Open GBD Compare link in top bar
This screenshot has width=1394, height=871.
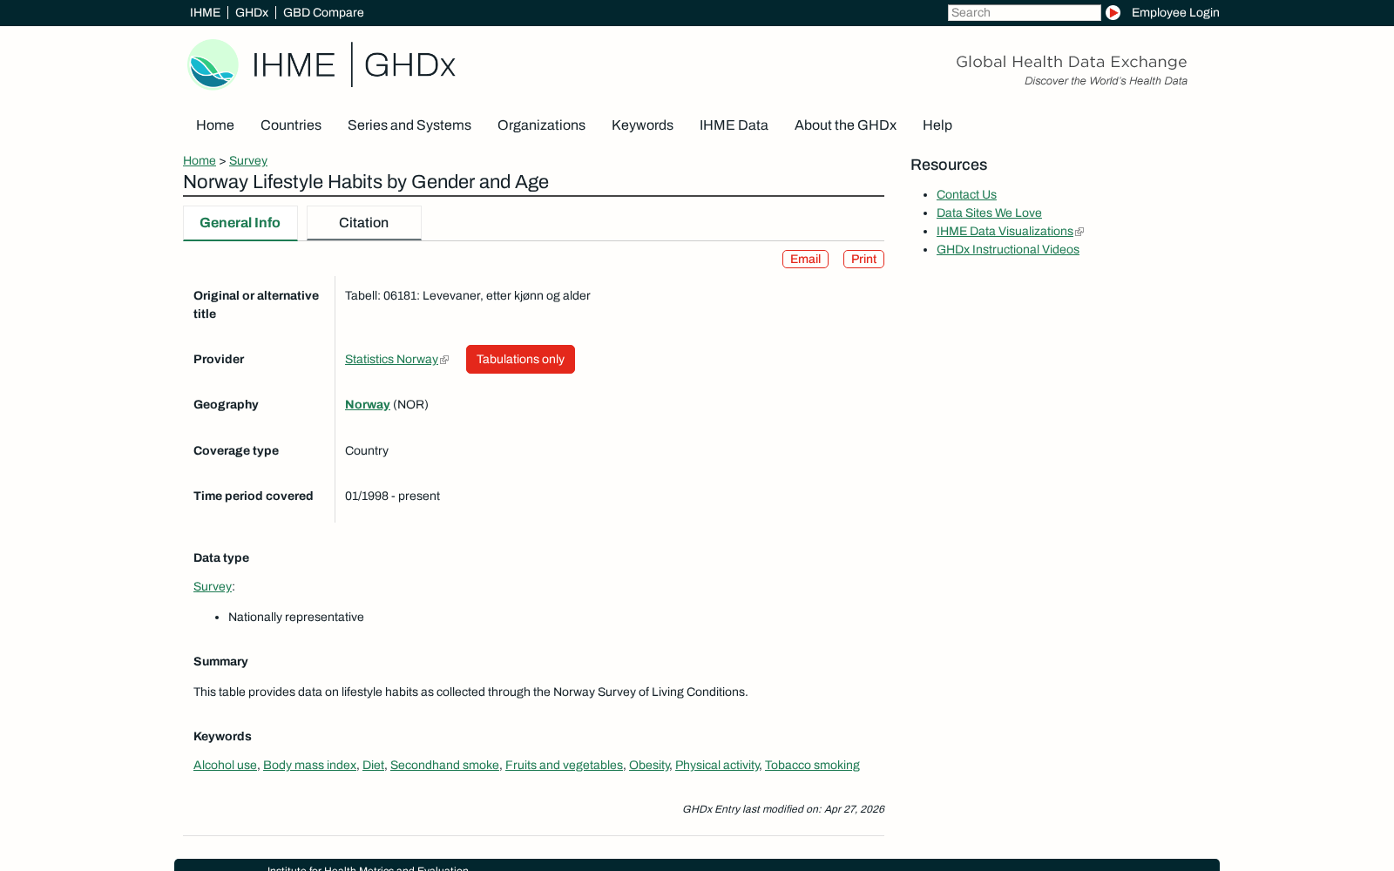coord(323,12)
